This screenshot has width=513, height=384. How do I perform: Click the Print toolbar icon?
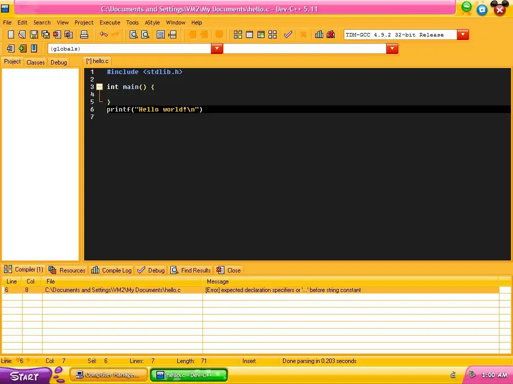tap(84, 34)
